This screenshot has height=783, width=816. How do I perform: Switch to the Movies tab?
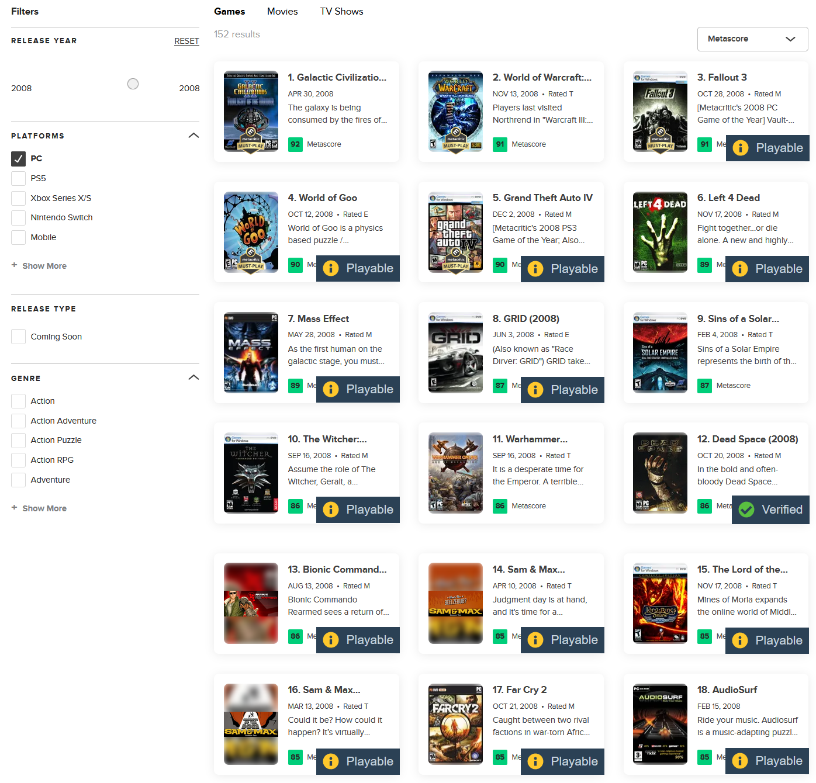(282, 11)
